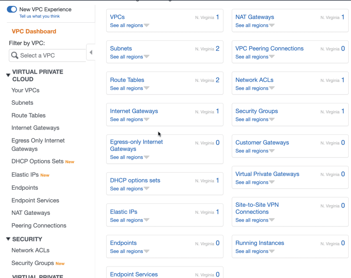This screenshot has height=278, width=351.
Task: Expand See all regions under DHCP options sets
Action: tap(129, 189)
